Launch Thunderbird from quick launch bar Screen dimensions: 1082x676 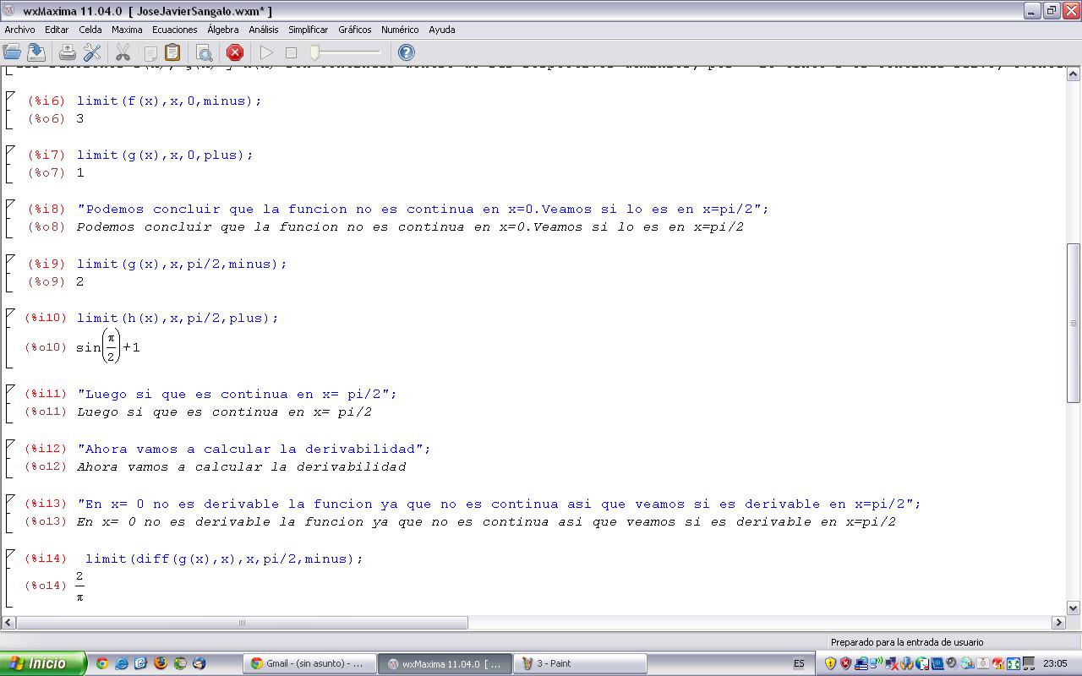tap(199, 663)
